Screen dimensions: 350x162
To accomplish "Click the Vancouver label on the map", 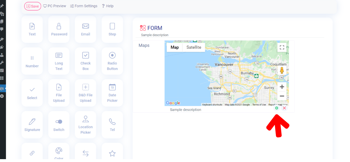I will pyautogui.click(x=224, y=64).
